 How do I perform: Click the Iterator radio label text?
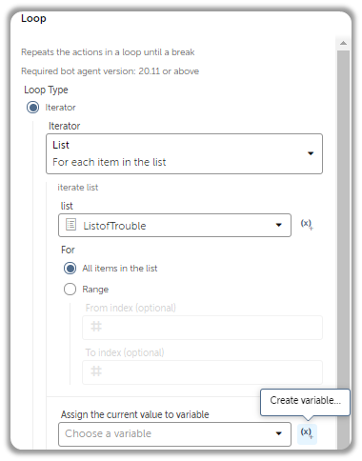point(60,108)
